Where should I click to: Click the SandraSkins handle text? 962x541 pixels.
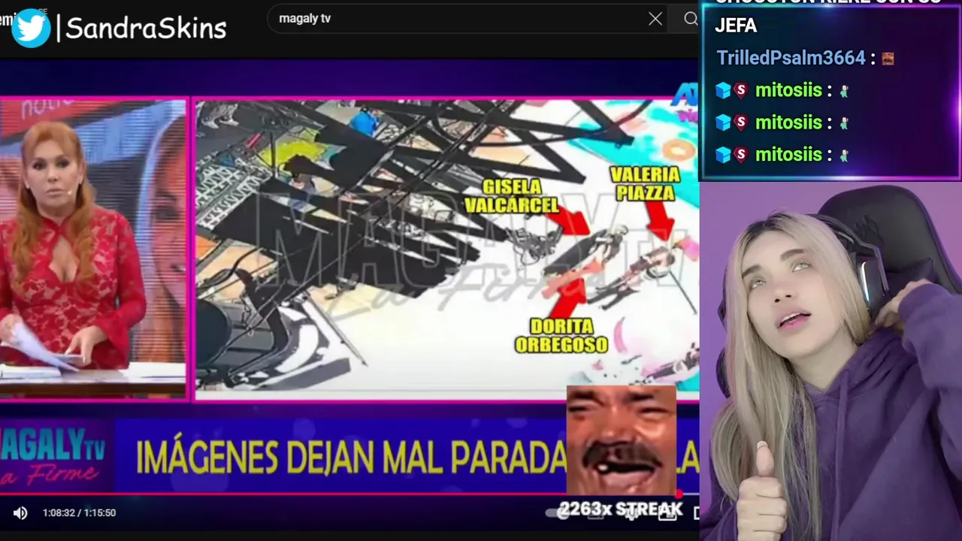tap(146, 29)
